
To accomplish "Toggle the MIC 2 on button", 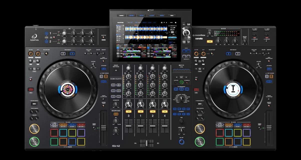I will point(47,41).
